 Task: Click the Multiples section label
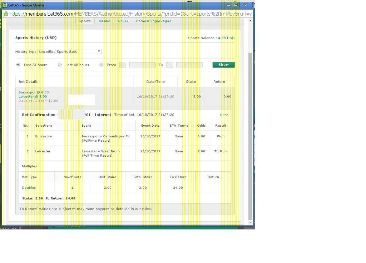pos(29,166)
